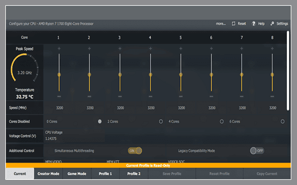The height and width of the screenshot is (185, 297).
Task: Select the 0 Cores disabled radio option
Action: 100,121
